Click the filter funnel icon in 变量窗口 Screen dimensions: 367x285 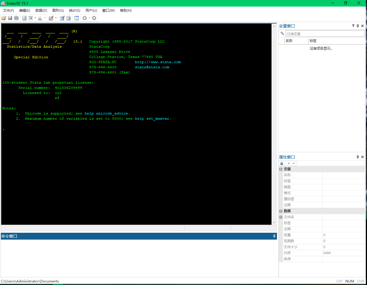click(353, 26)
